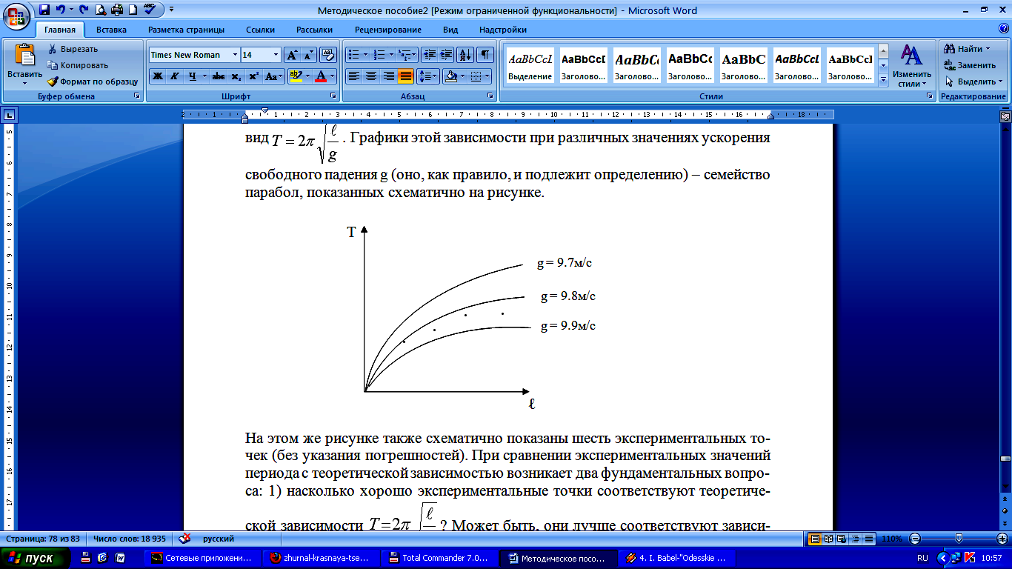Toggle superscript formatting
1012x569 pixels.
[253, 76]
